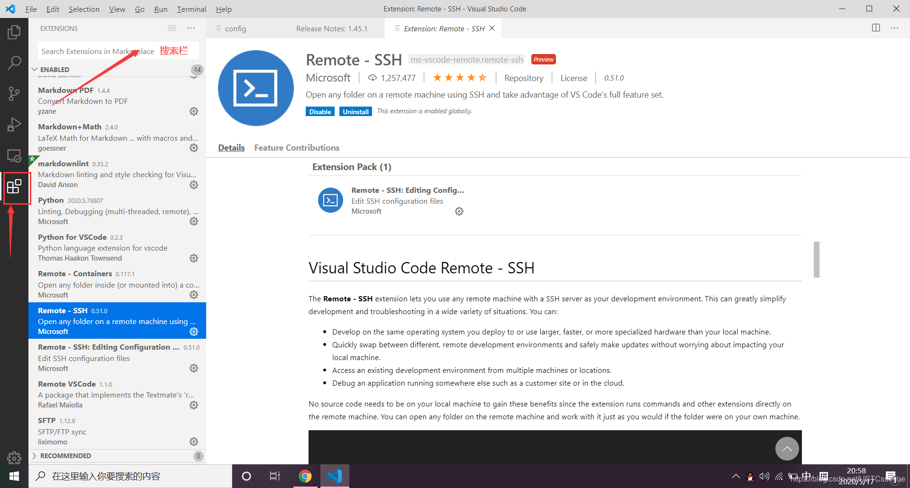Expand the RECOMMENDED extensions section
Screen dimensions: 910x488
[x=117, y=456]
